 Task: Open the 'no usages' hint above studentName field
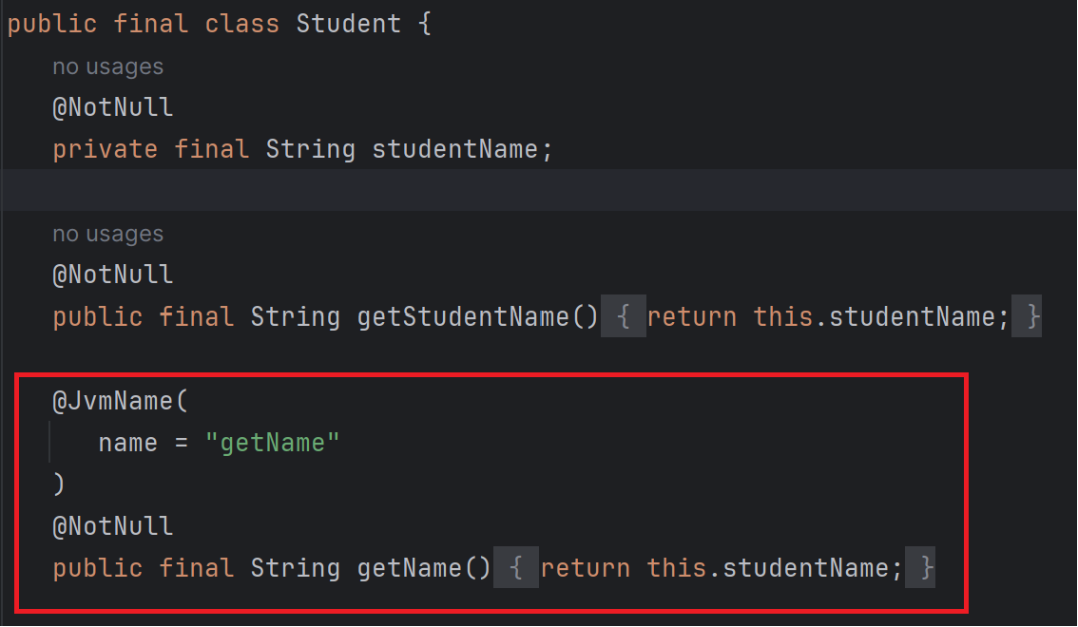(108, 66)
